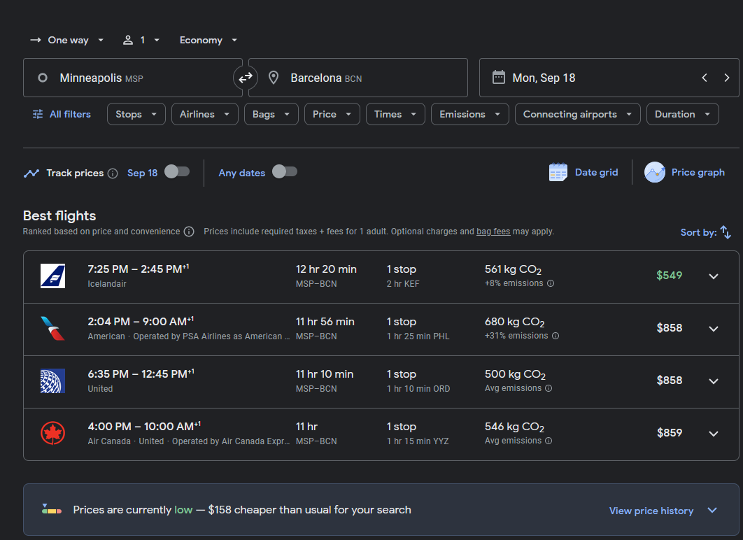Open All filters panel
This screenshot has height=540, width=743.
coord(62,114)
